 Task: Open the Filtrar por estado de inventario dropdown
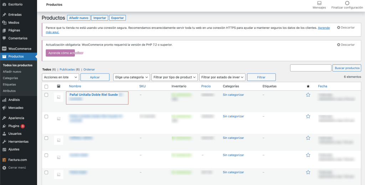222,77
